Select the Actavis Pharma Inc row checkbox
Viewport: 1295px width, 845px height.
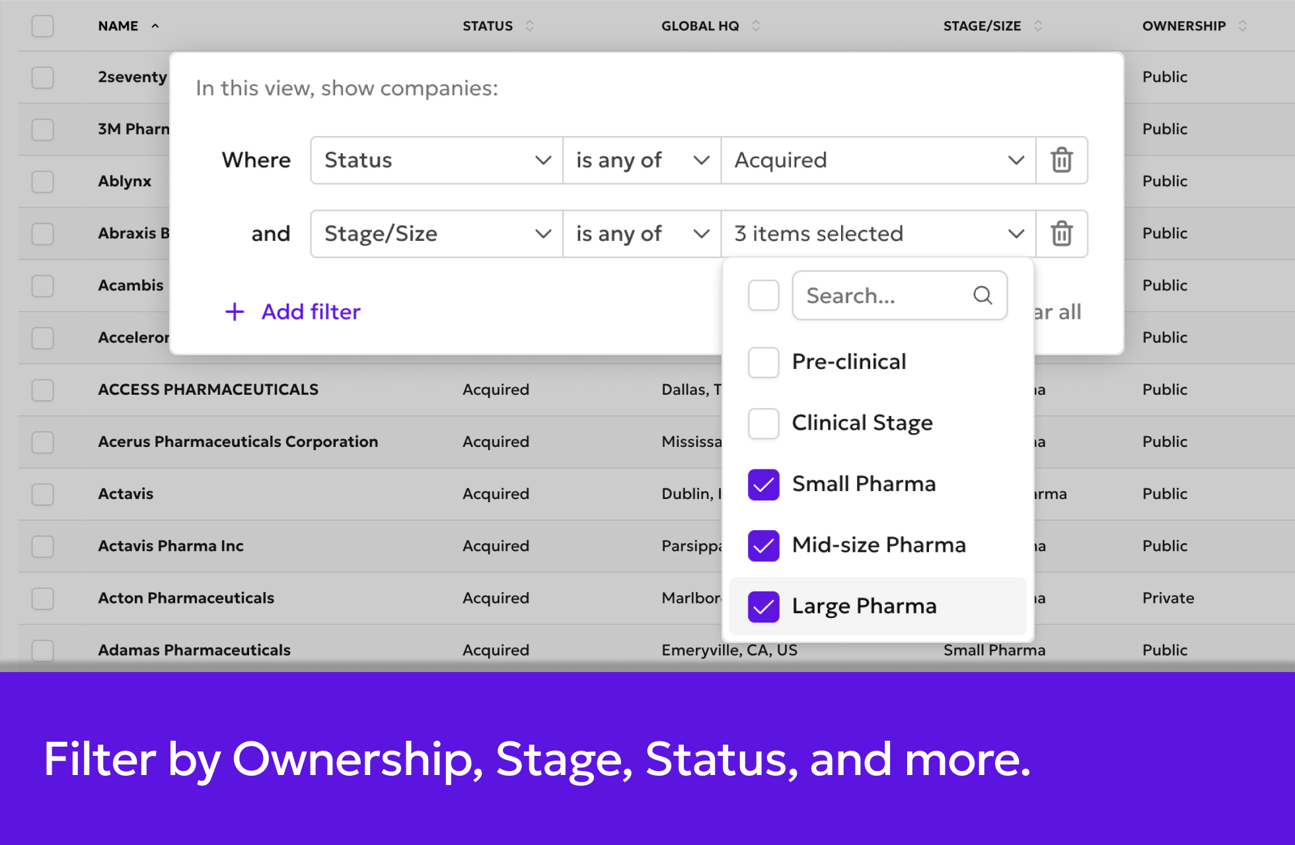(43, 547)
